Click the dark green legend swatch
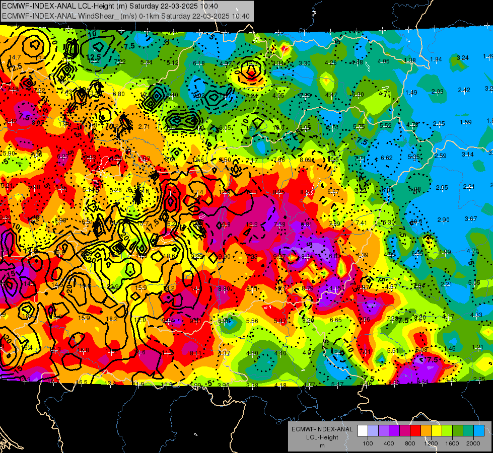This screenshot has width=493, height=453. click(458, 431)
